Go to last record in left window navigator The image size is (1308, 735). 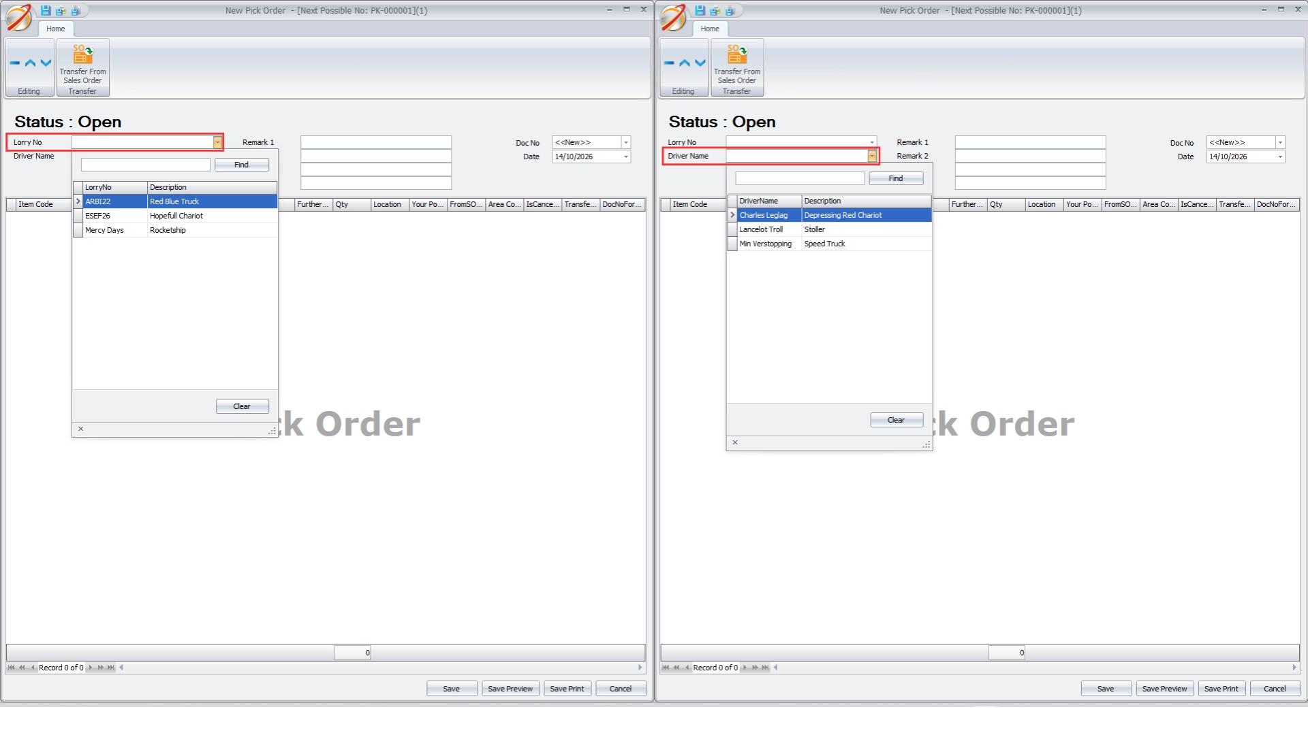pyautogui.click(x=111, y=668)
